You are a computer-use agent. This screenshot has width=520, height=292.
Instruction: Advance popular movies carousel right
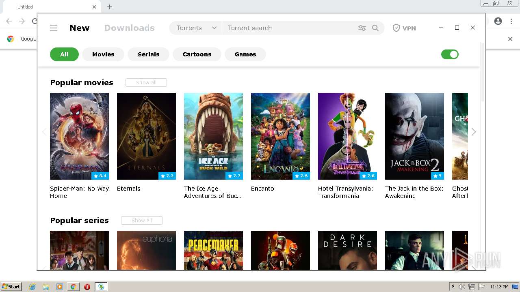click(474, 132)
